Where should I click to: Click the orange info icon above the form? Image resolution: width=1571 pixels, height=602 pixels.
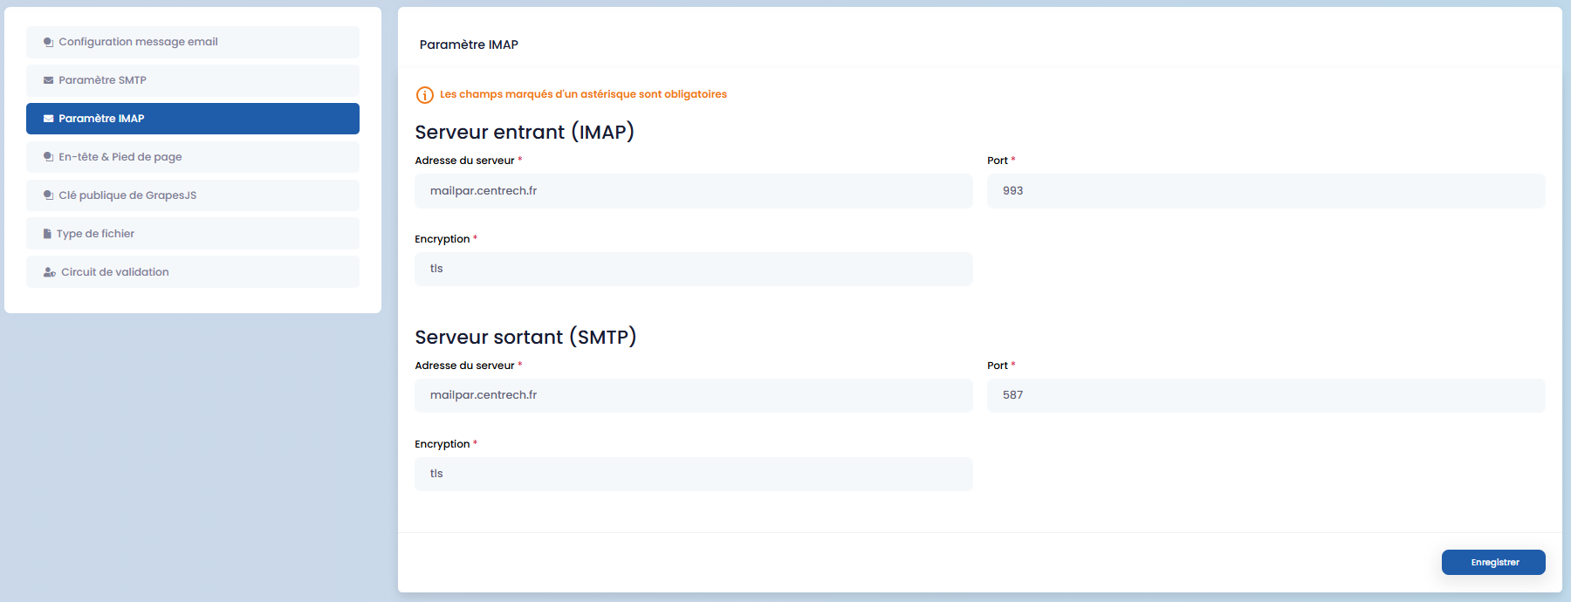425,95
